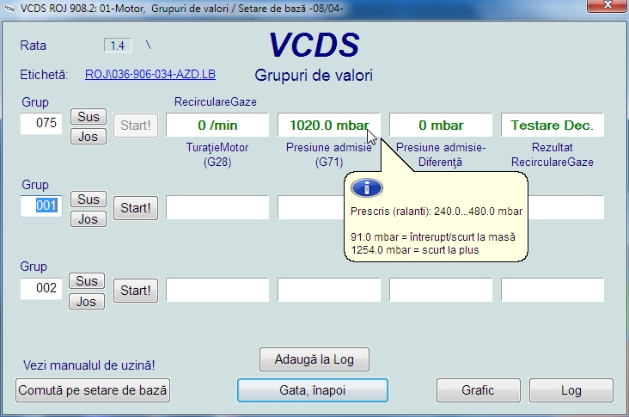
Task: Focus the group number field showing 002
Action: click(41, 288)
